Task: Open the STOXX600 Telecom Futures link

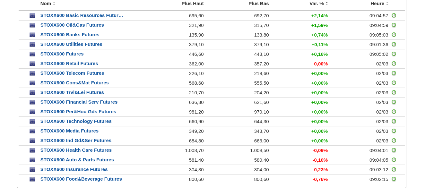Action: click(x=72, y=73)
